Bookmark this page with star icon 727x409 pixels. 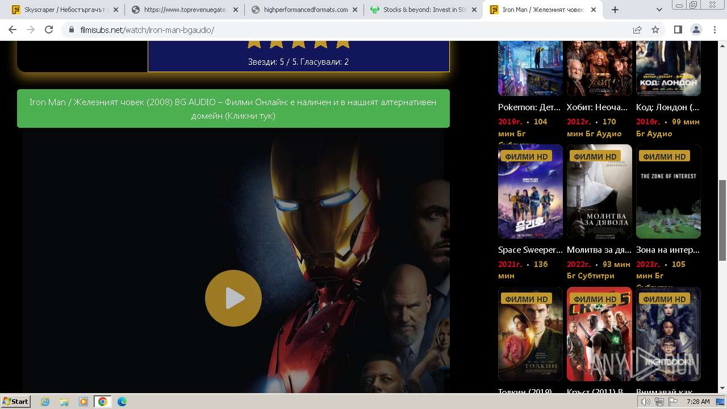coord(655,30)
